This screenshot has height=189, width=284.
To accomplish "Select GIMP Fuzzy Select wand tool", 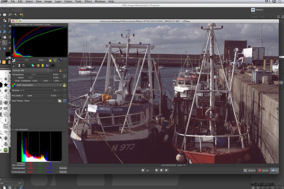I will 16,15.
